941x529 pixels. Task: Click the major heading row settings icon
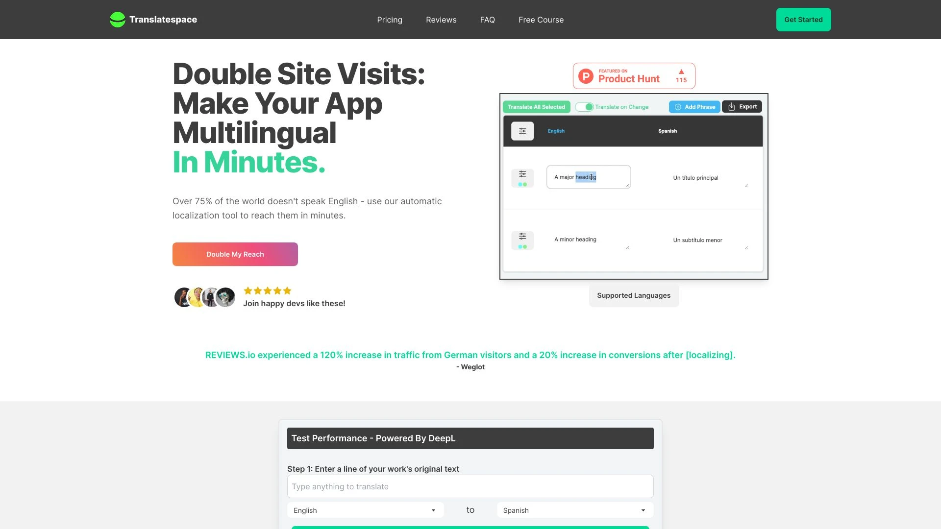[522, 174]
